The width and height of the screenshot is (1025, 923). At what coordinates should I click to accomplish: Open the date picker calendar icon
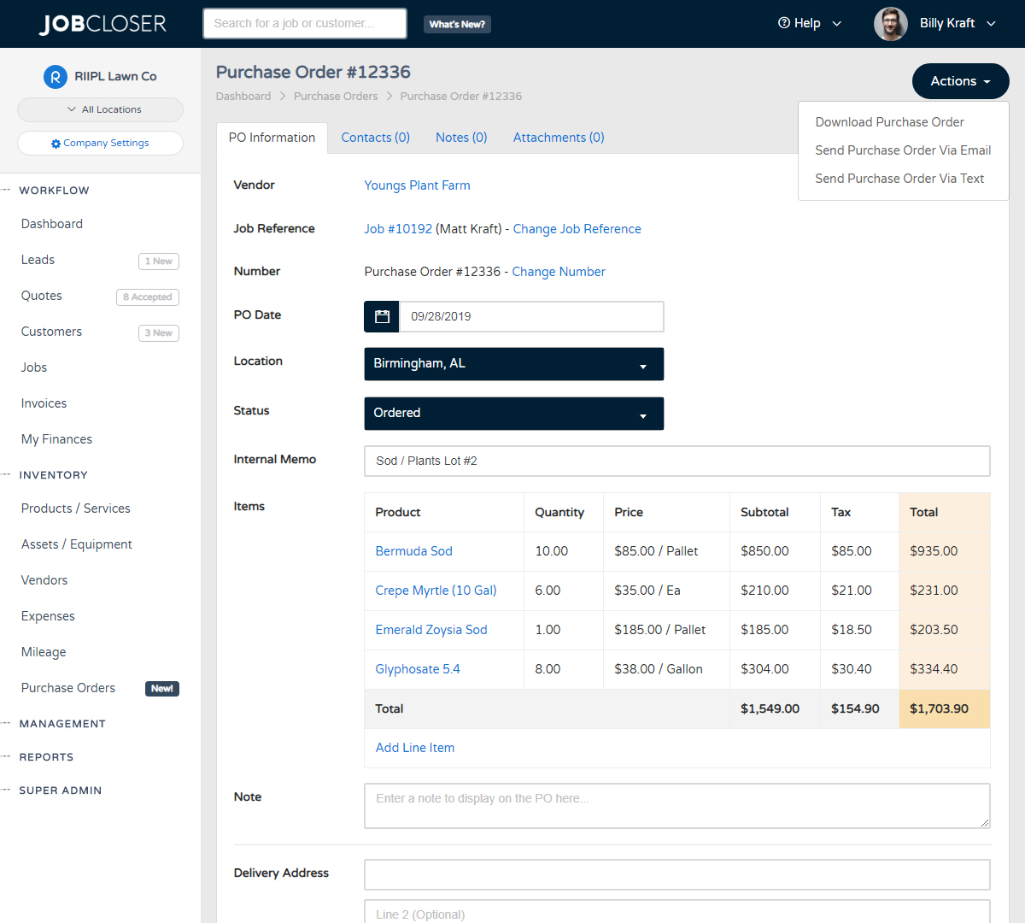[x=381, y=316]
